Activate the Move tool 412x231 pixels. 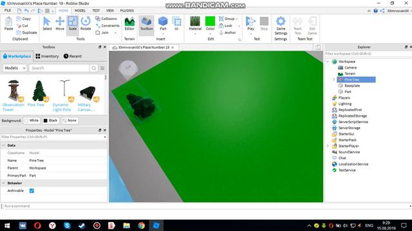[x=60, y=23]
